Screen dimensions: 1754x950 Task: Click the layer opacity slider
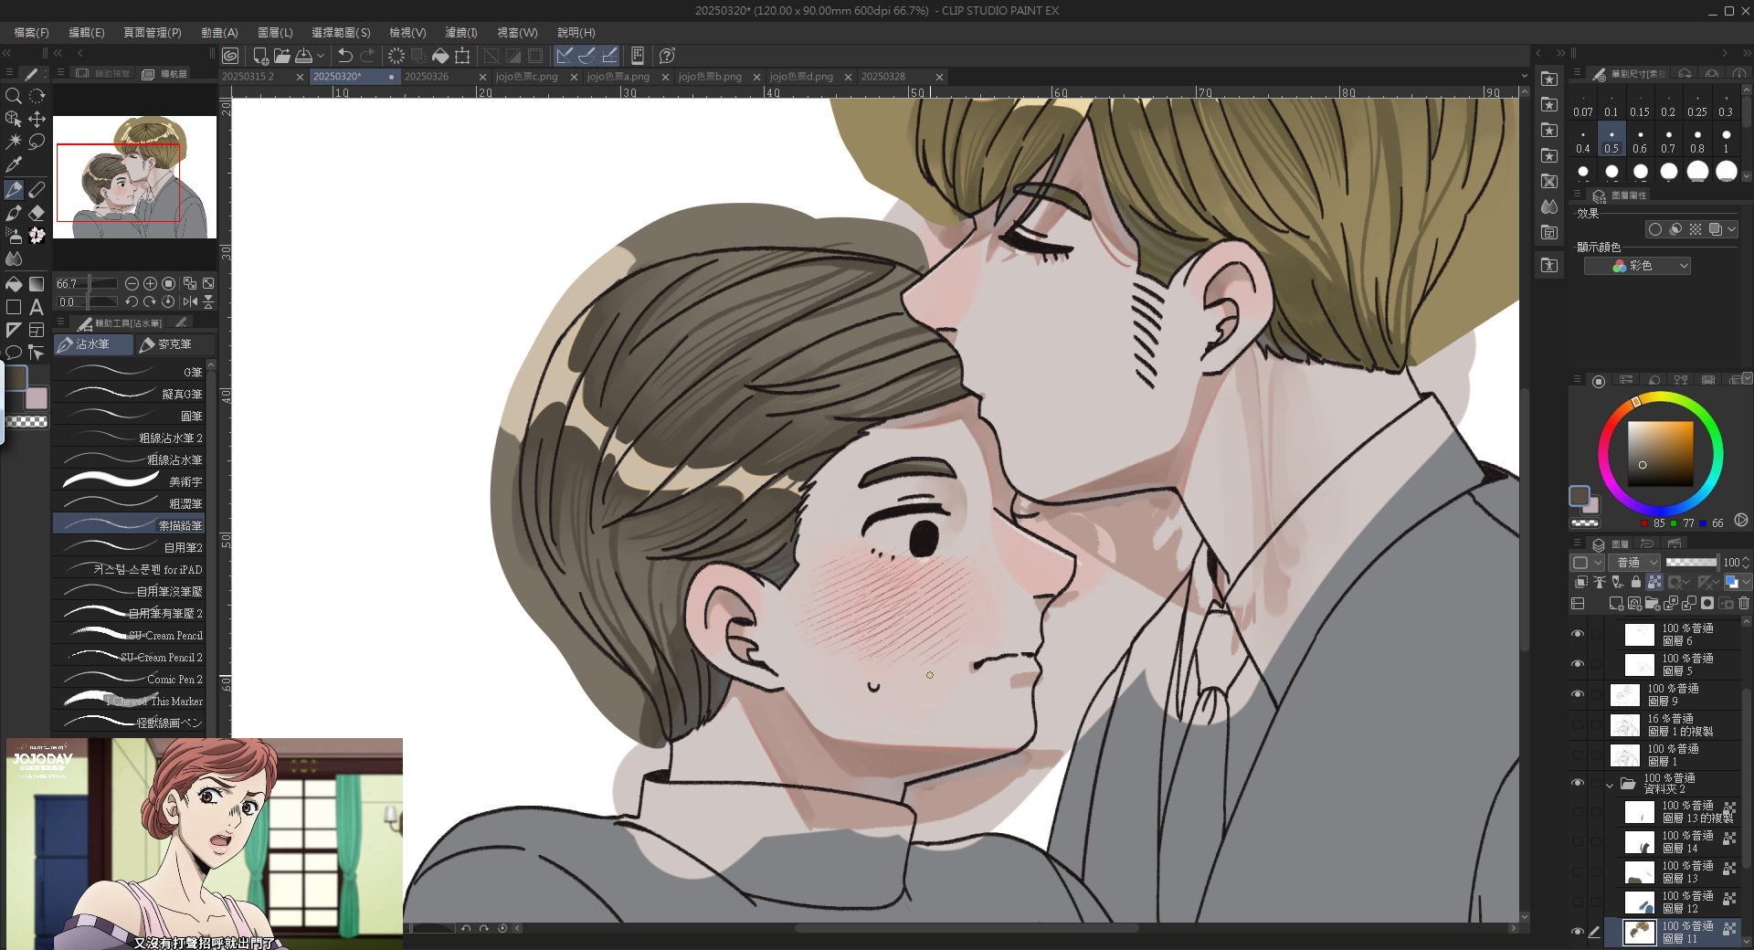1691,563
